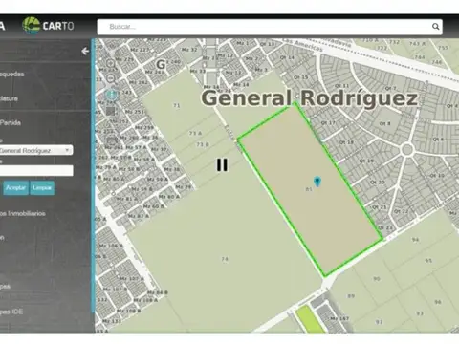Select parcel labeled 71 A
459x344 pixels.
click(195, 133)
